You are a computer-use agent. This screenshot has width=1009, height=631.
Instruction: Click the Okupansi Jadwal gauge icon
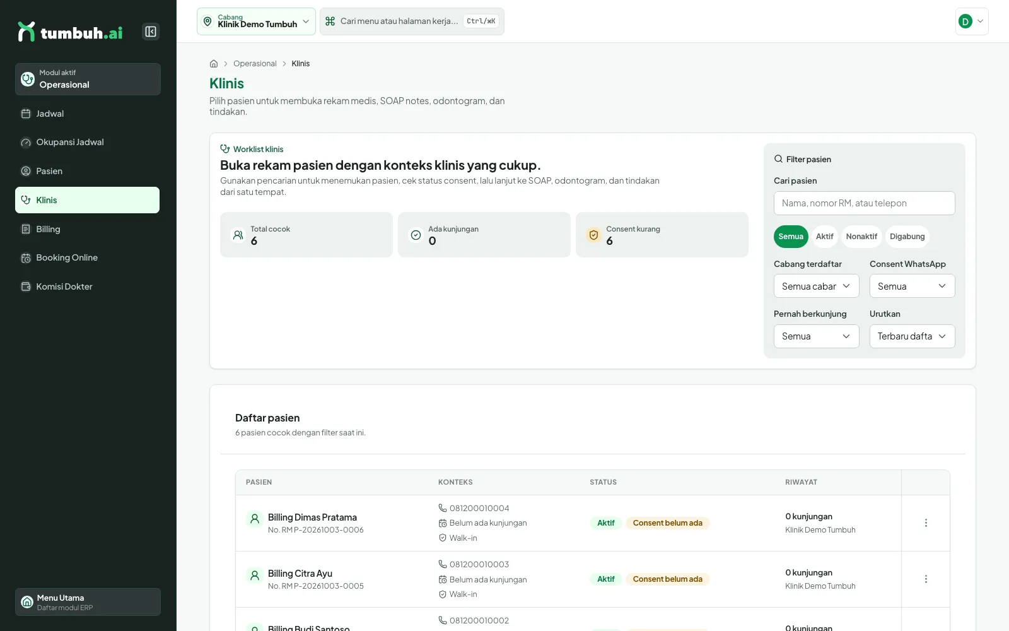click(26, 143)
